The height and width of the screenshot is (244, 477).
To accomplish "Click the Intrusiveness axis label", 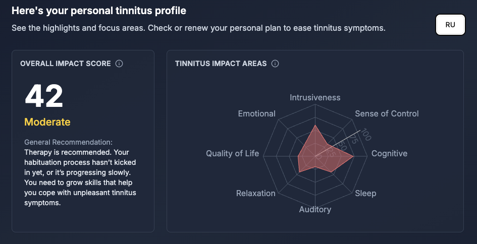I will pos(315,97).
